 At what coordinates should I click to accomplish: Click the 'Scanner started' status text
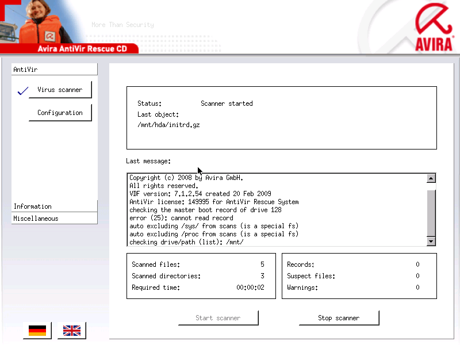tap(227, 103)
